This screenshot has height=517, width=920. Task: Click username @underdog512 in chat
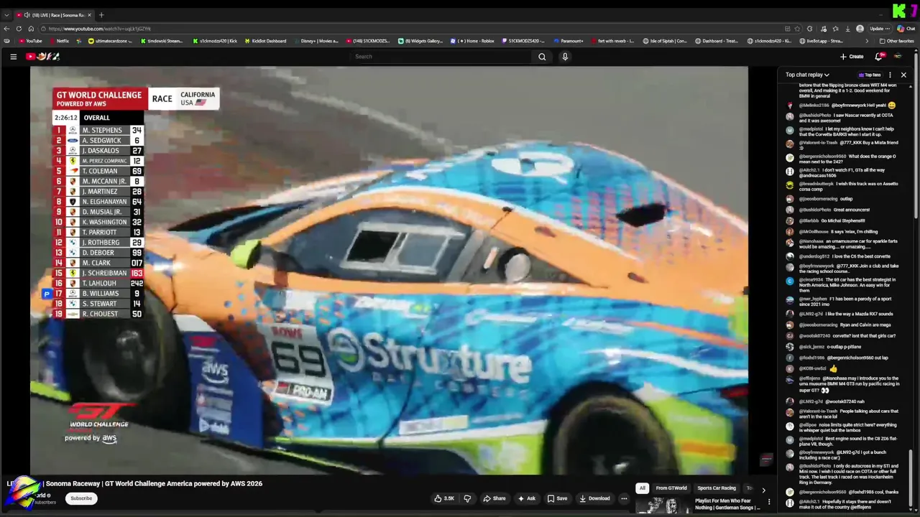[814, 256]
